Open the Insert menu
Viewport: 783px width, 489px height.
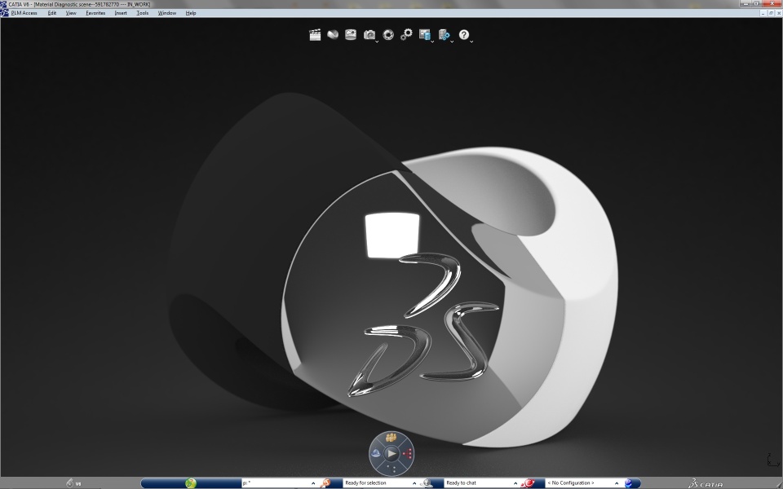point(121,13)
